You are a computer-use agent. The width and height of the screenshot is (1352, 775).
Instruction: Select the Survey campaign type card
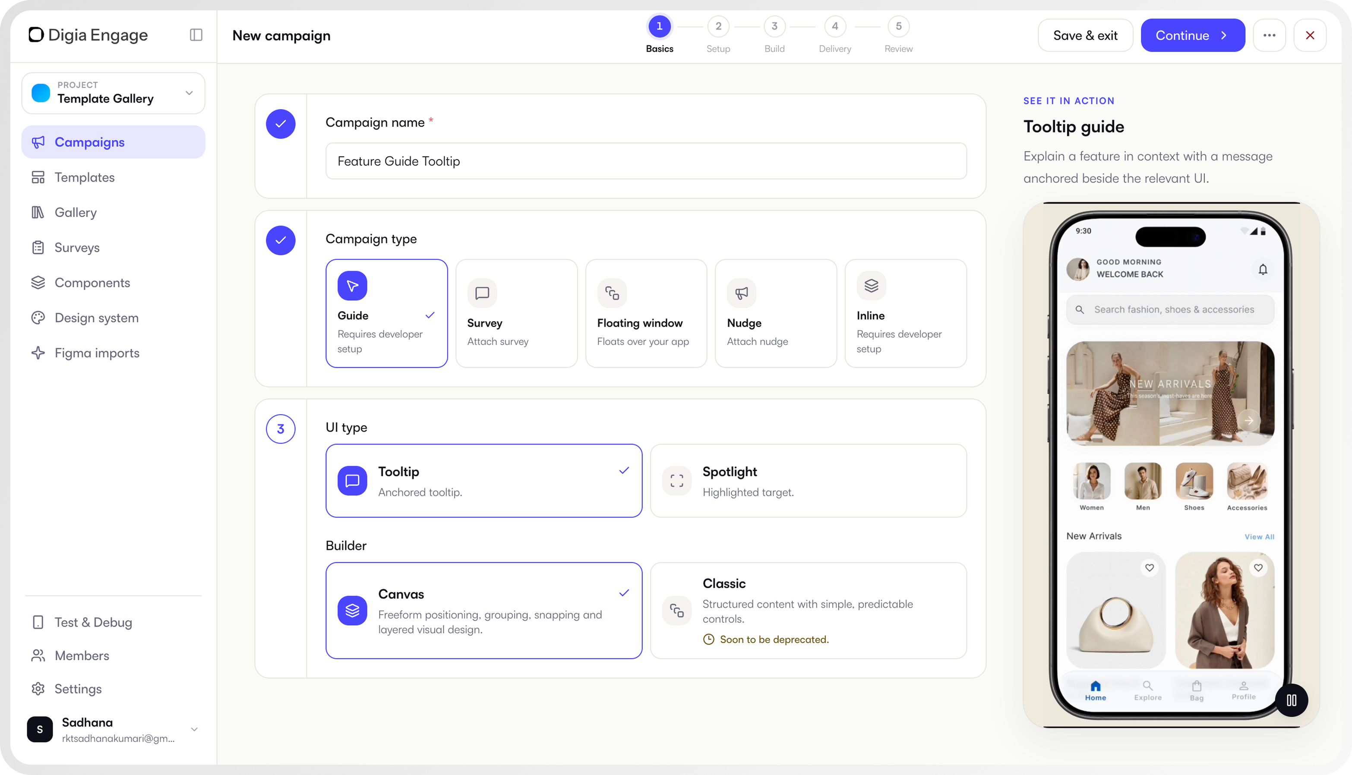[x=517, y=314]
